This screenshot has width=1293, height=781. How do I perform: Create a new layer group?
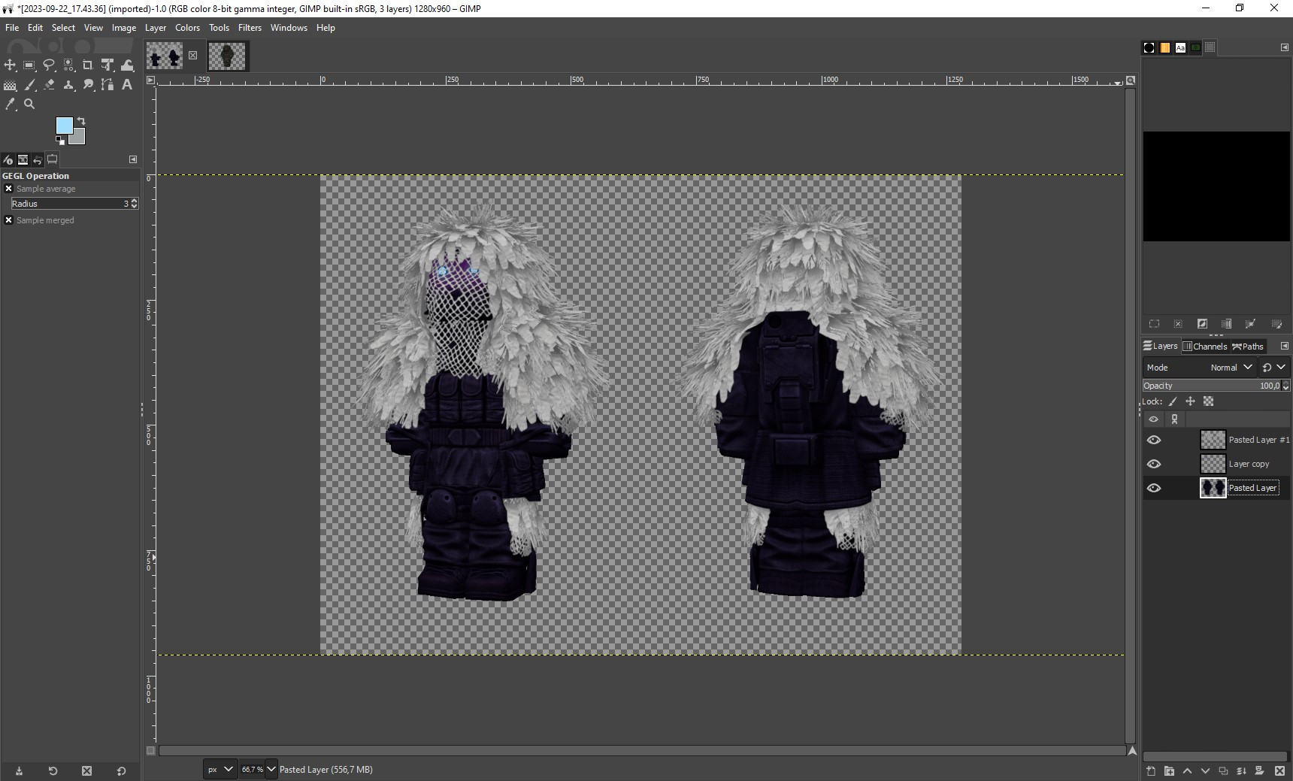pyautogui.click(x=1169, y=770)
